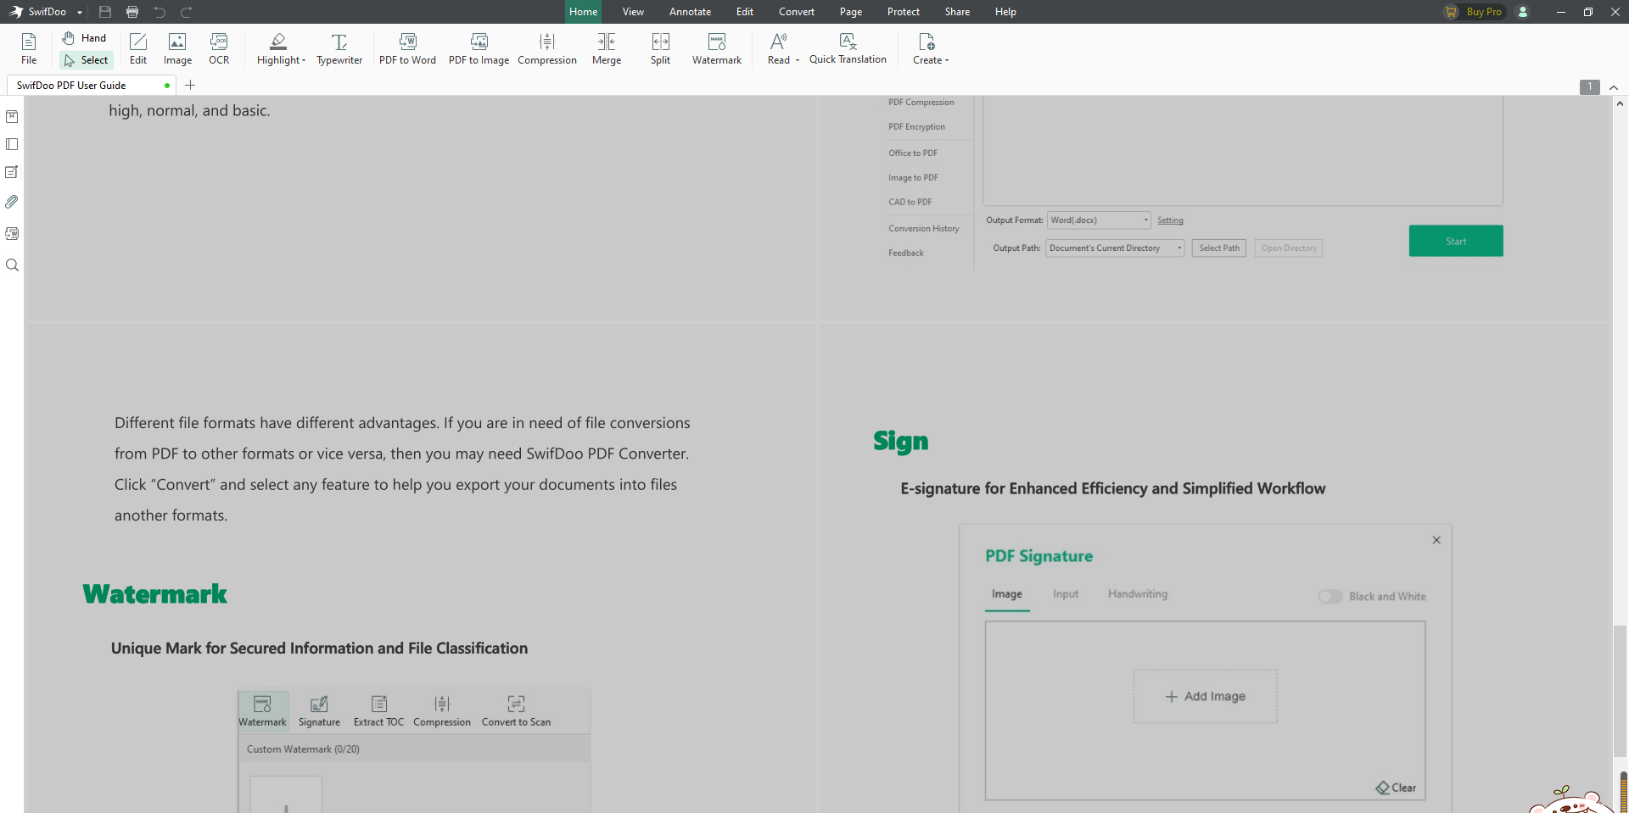This screenshot has width=1629, height=813.
Task: Click the Save icon in the title bar
Action: click(x=105, y=12)
